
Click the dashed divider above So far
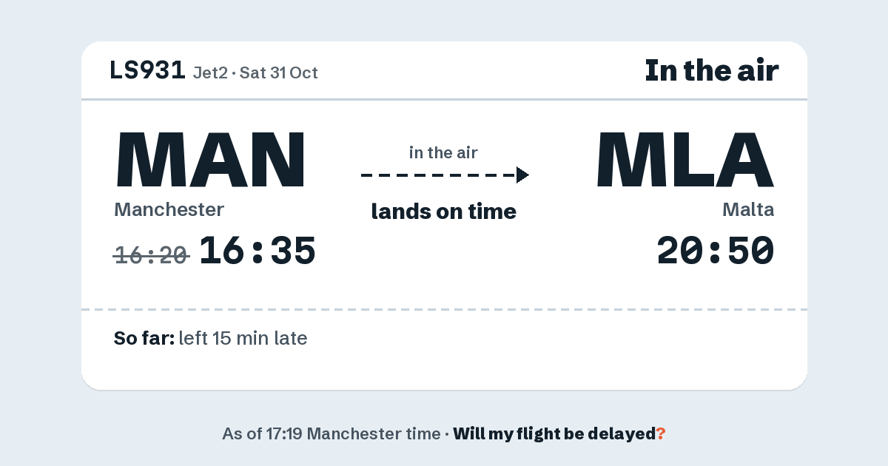[444, 309]
